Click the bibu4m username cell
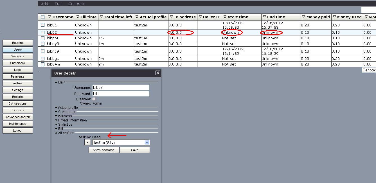 (60, 64)
